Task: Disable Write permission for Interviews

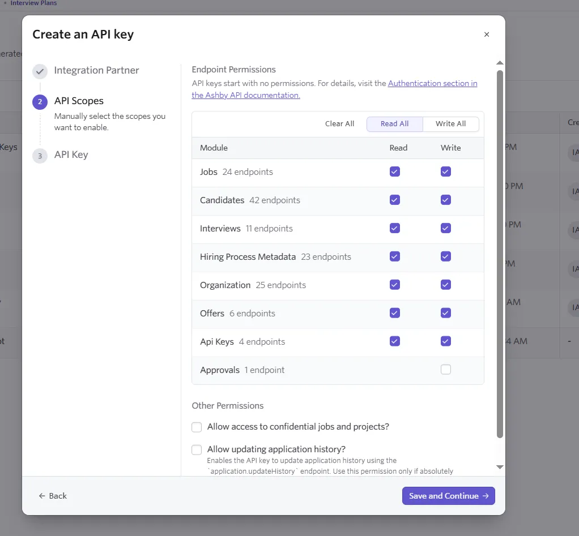Action: click(446, 228)
